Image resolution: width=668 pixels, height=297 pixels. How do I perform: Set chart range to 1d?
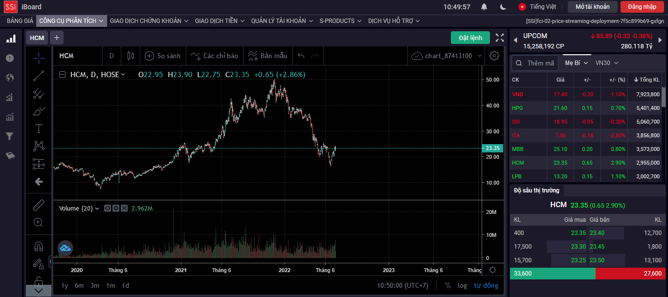[x=126, y=285]
